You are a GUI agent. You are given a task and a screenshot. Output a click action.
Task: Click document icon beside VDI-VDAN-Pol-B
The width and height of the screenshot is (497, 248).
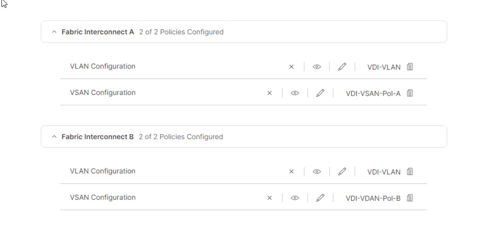click(x=410, y=198)
